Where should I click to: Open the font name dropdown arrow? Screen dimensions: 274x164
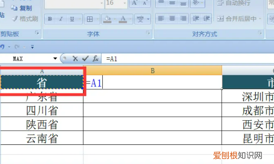click(101, 3)
